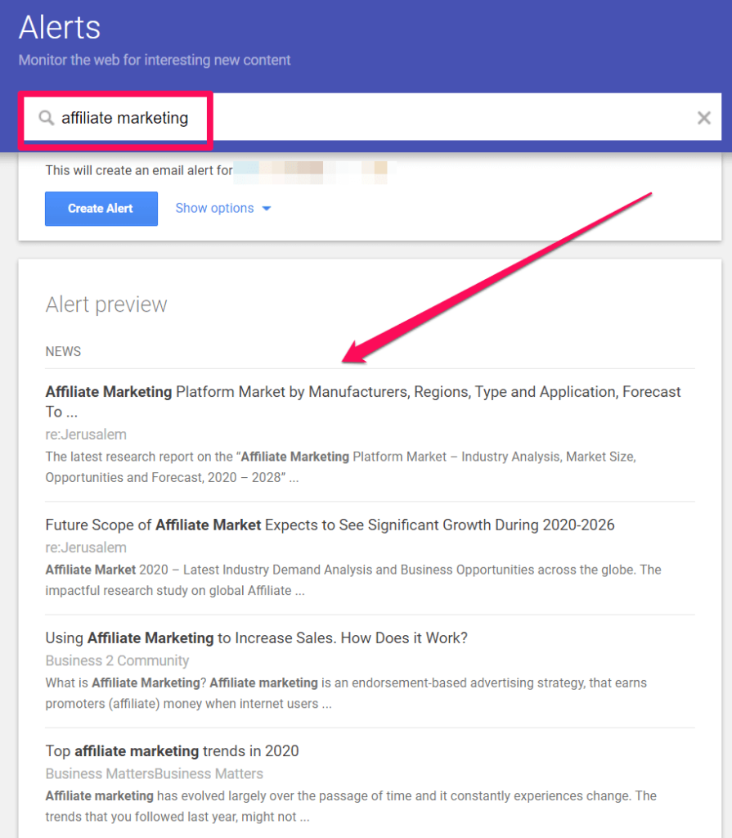Clear the search query with the X icon
Viewport: 732px width, 838px height.
(703, 118)
